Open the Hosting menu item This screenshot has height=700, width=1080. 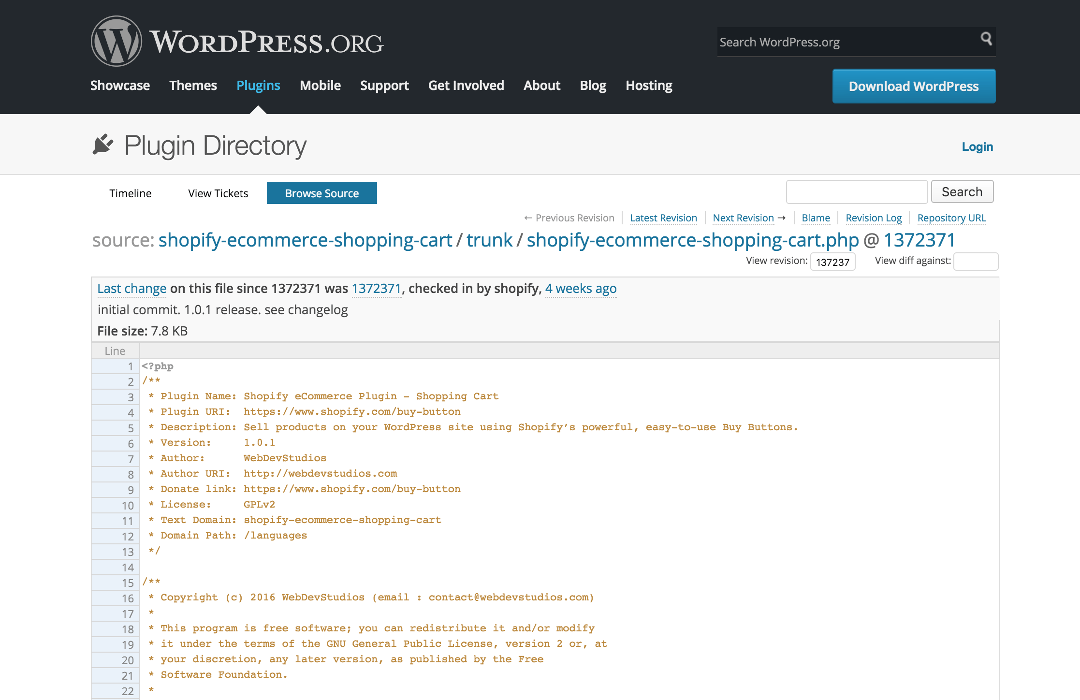(x=649, y=86)
